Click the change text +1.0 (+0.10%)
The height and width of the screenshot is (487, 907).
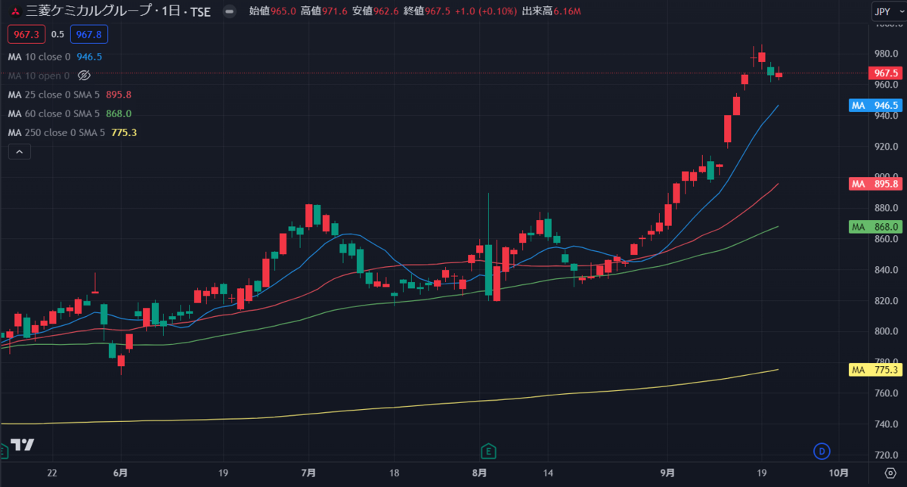click(486, 11)
